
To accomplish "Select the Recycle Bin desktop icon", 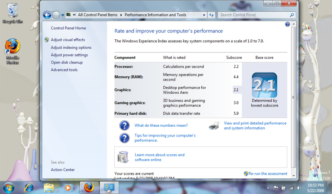I will (12, 13).
